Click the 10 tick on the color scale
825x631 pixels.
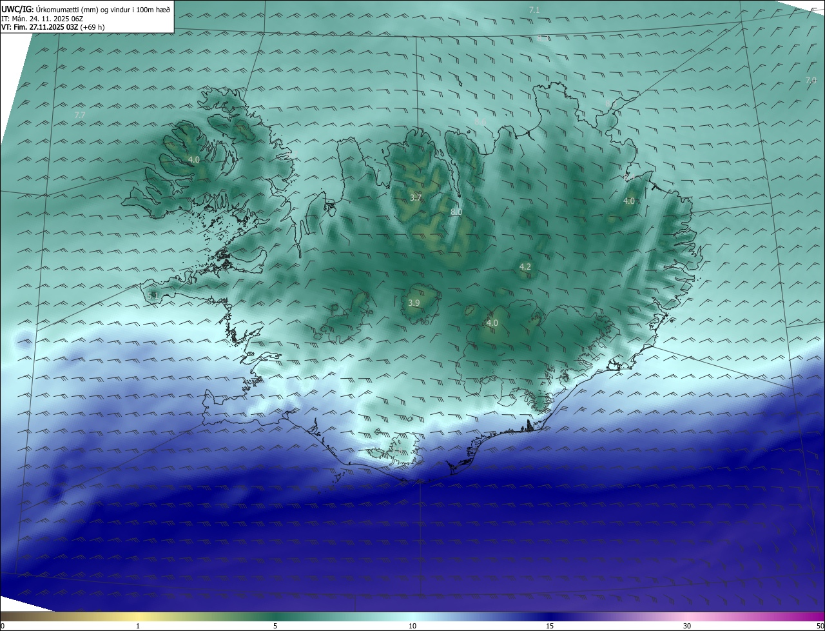click(x=412, y=626)
